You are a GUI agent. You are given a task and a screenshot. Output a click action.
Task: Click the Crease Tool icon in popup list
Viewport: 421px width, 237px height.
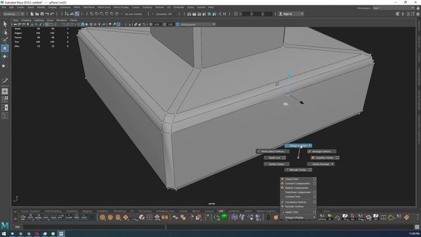[282, 179]
